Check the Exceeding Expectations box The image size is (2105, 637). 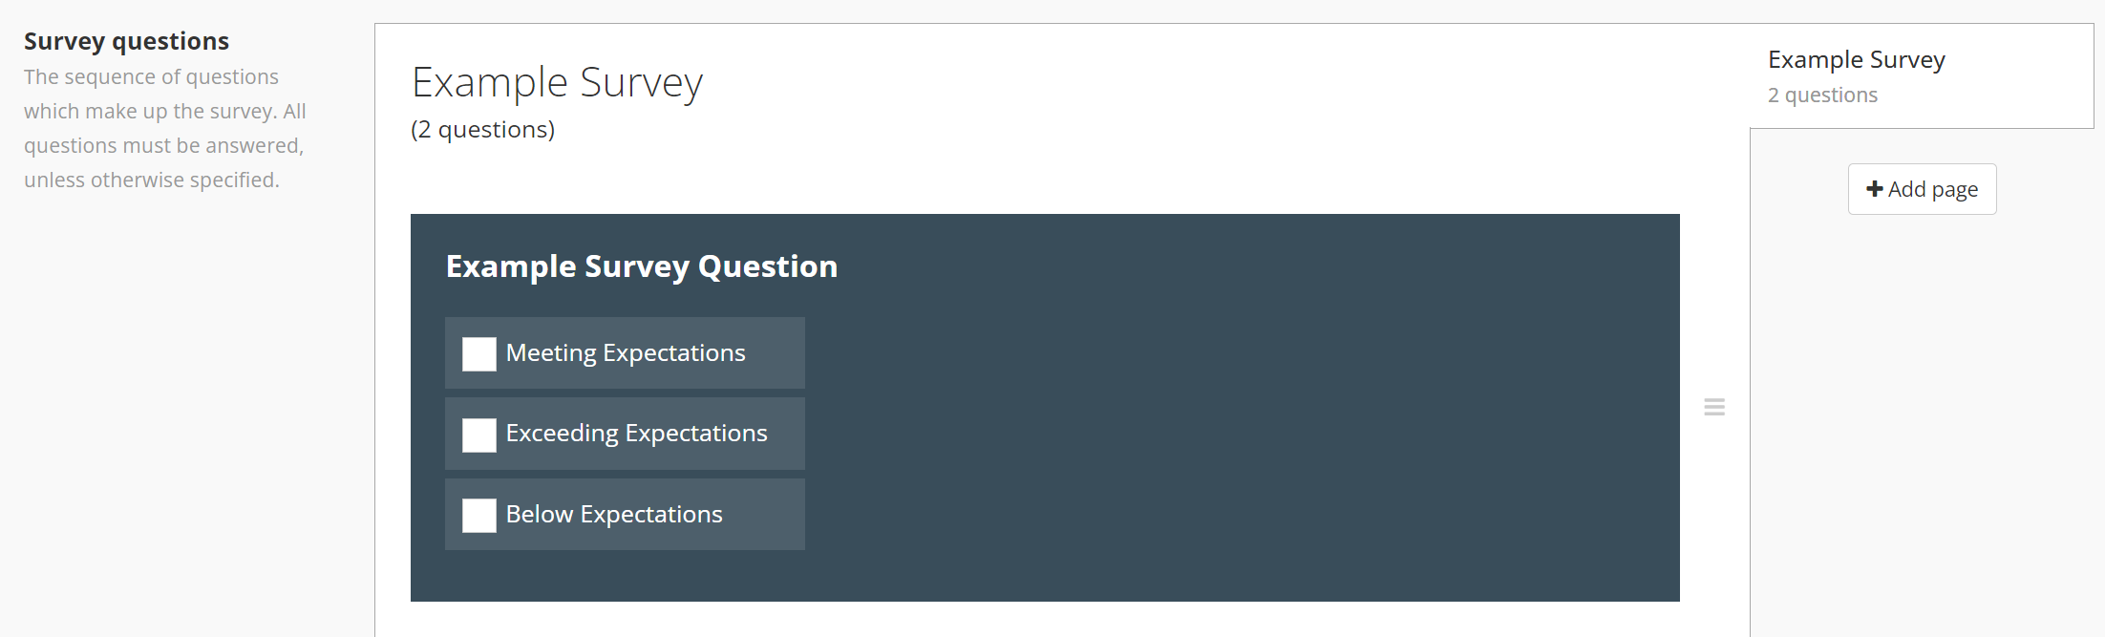[478, 435]
